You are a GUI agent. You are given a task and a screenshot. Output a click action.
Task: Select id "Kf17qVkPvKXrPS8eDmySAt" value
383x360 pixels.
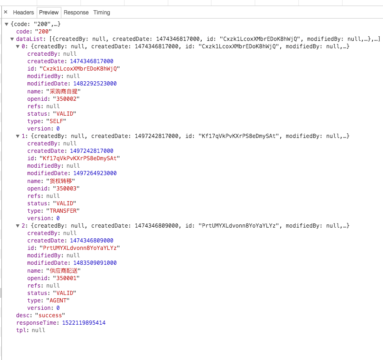pos(79,158)
